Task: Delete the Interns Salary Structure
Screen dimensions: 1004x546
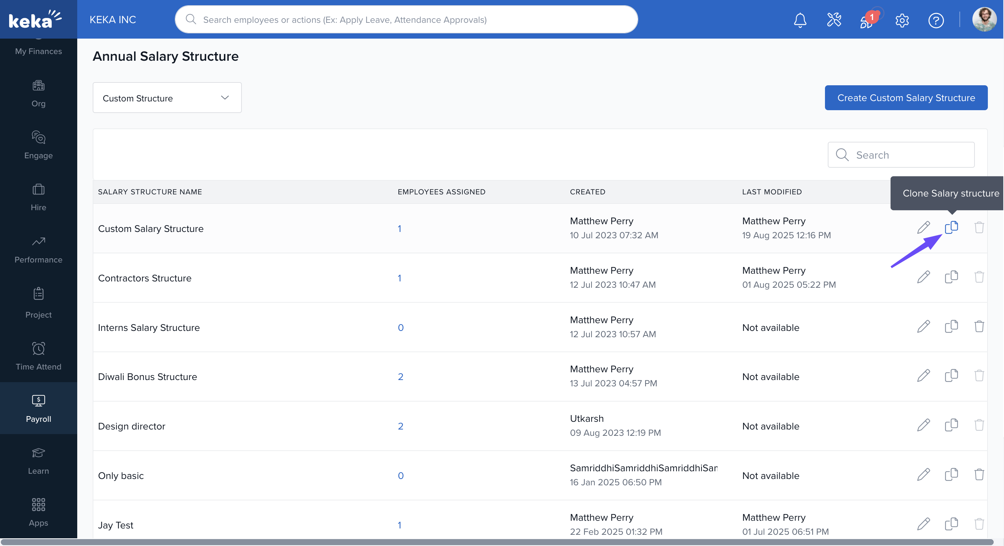Action: click(x=979, y=326)
